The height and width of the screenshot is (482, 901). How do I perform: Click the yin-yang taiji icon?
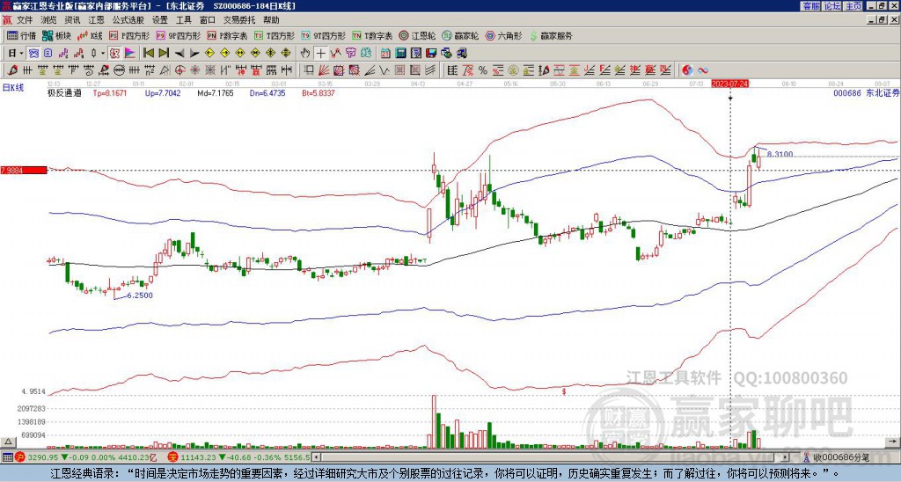[x=687, y=70]
